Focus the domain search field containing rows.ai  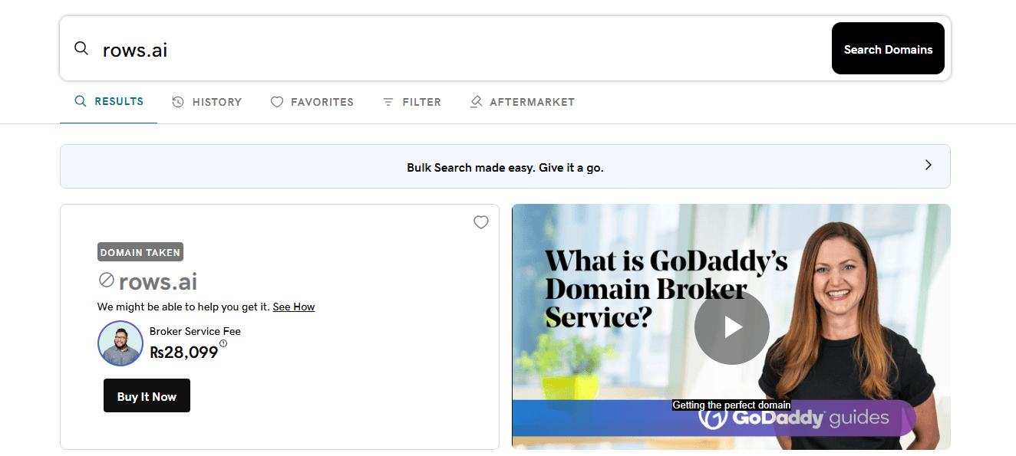tap(460, 50)
